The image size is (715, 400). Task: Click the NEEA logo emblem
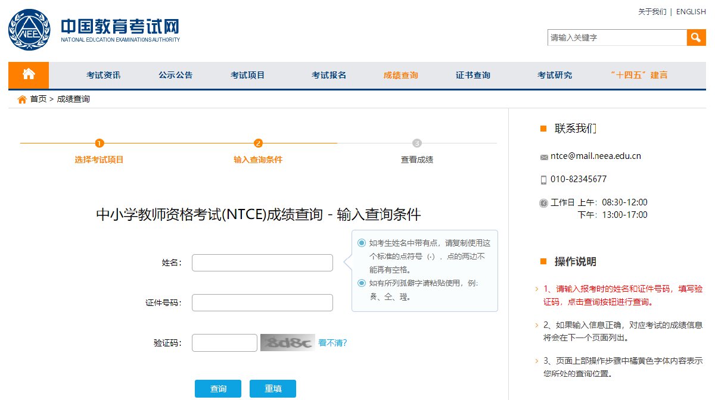[29, 30]
